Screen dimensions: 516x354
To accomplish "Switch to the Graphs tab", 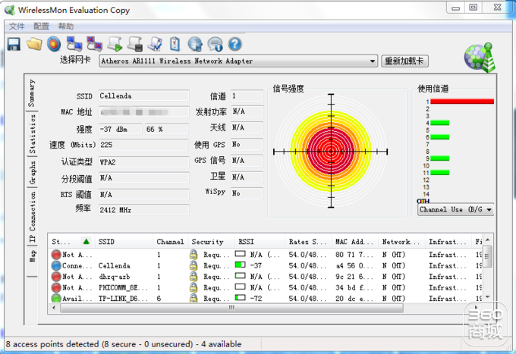I will (x=32, y=173).
